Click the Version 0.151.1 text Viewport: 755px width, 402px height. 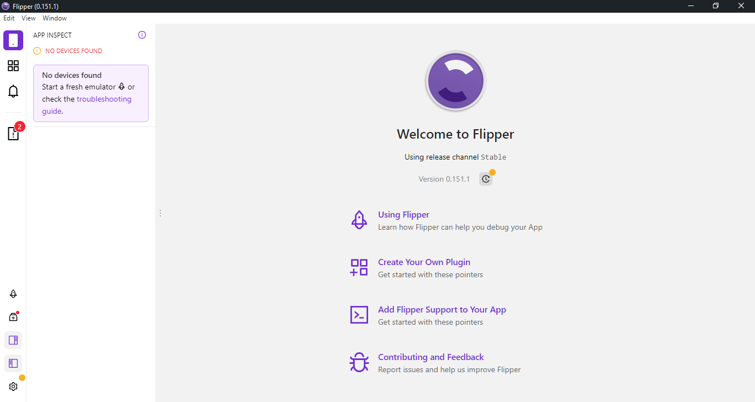pos(444,179)
